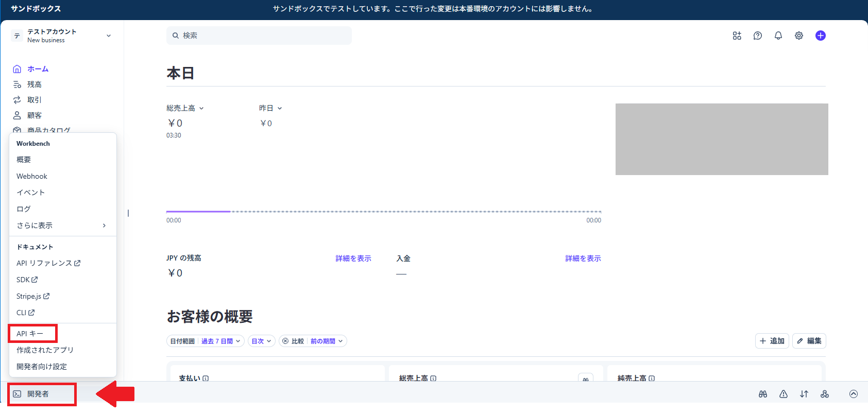This screenshot has height=414, width=868.
Task: Open 開発者向け設定 menu entry
Action: coord(42,367)
